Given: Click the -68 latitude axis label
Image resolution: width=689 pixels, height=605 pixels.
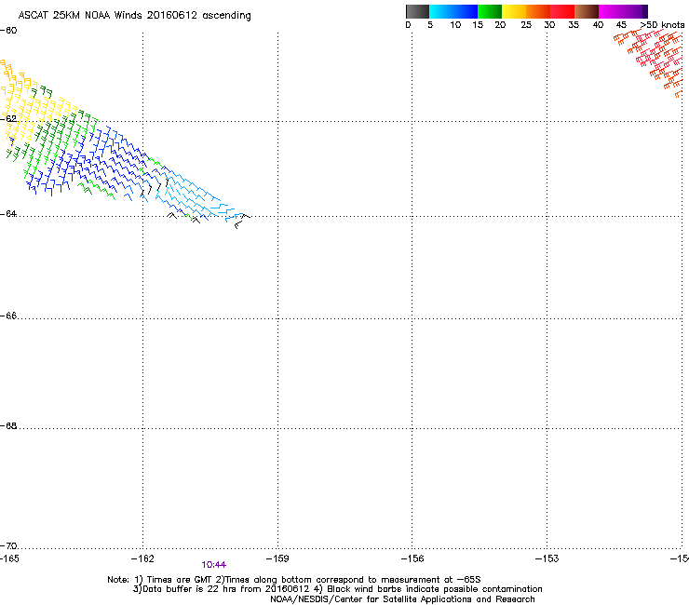Looking at the screenshot, I should coord(8,426).
